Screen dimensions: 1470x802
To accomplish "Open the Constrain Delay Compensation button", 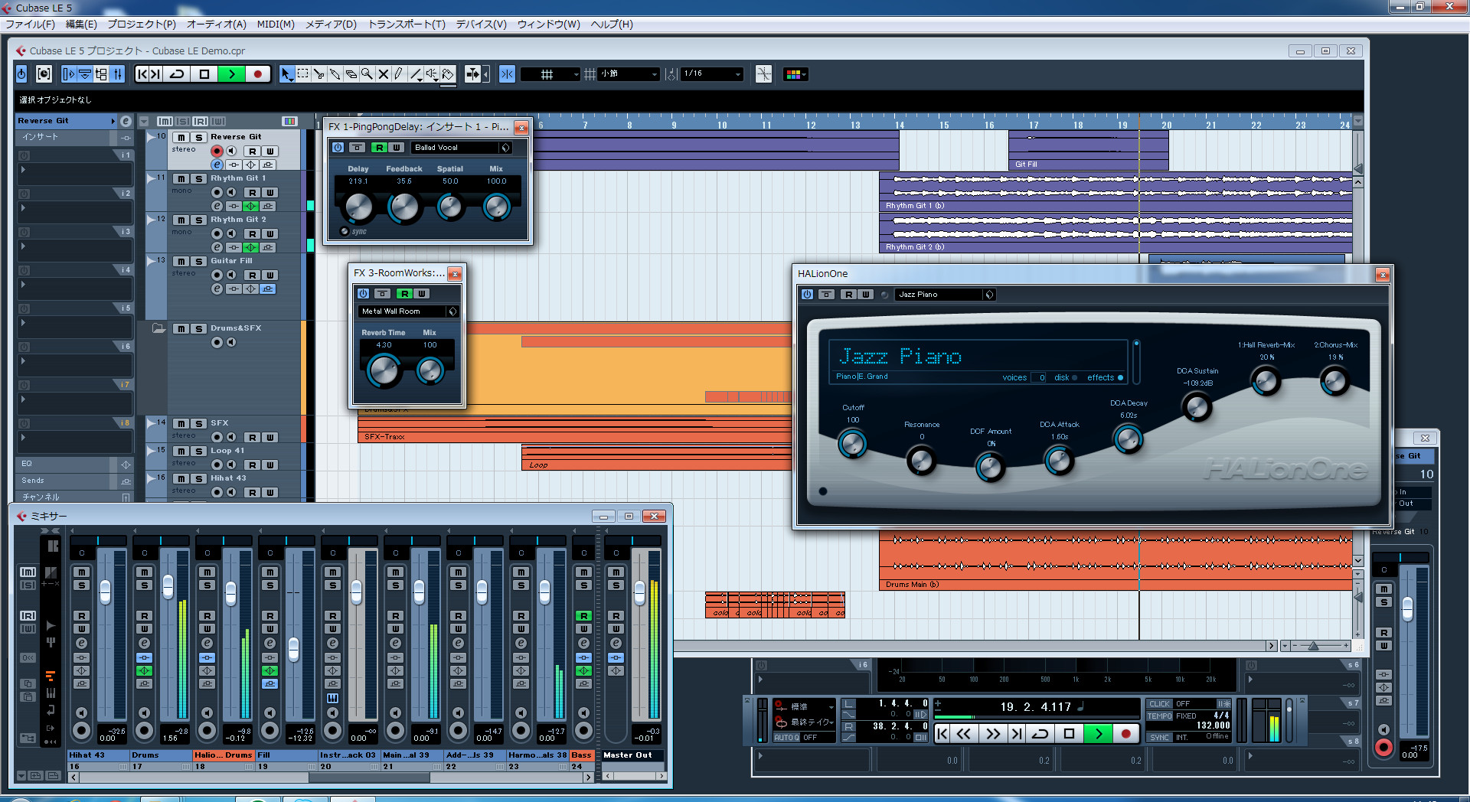I will tap(44, 74).
